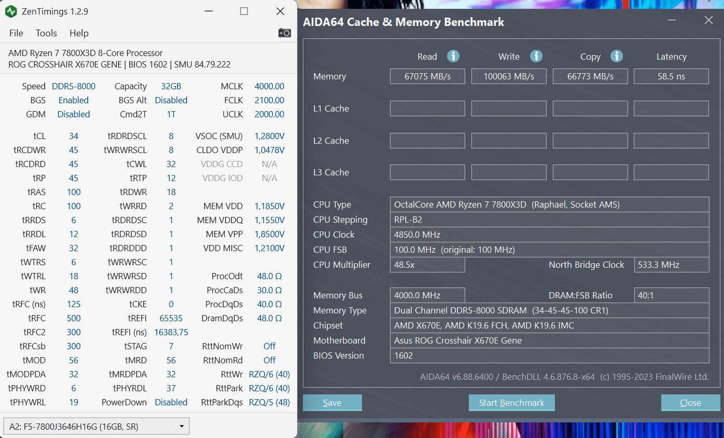This screenshot has height=438, width=724.
Task: Click the VSOC (SMU) 1,2800V value
Action: [x=269, y=136]
